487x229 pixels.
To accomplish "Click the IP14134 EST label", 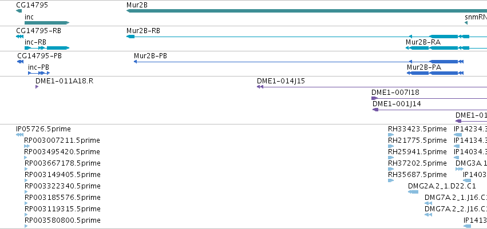I will 470,140.
